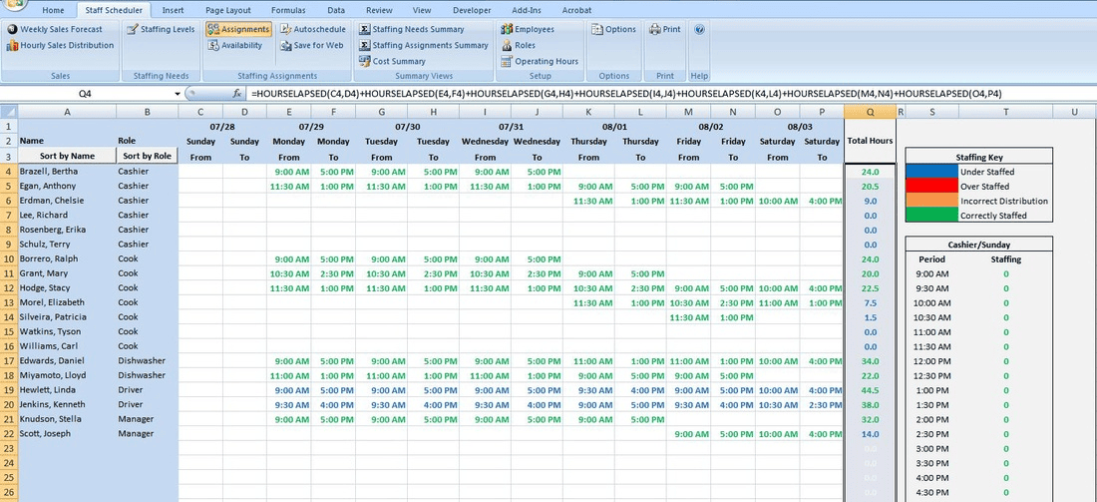The width and height of the screenshot is (1097, 502).
Task: Select Manager role for Scott, Joseph
Action: [x=147, y=434]
